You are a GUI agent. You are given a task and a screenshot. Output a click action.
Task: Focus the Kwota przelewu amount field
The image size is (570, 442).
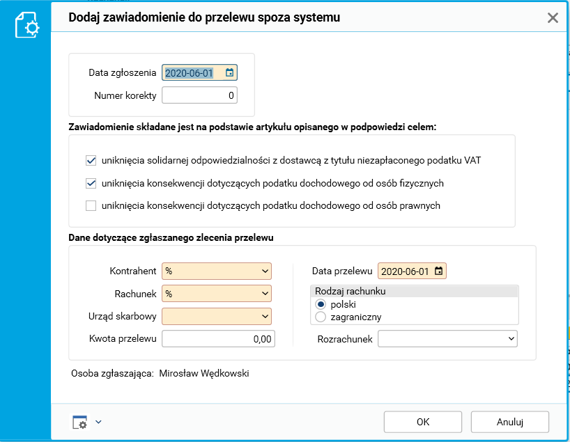(x=218, y=339)
